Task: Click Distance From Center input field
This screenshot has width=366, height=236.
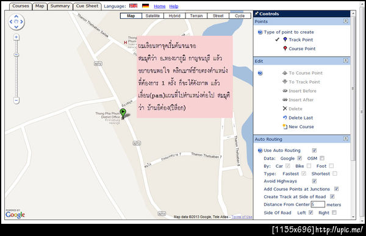Action: 318,204
